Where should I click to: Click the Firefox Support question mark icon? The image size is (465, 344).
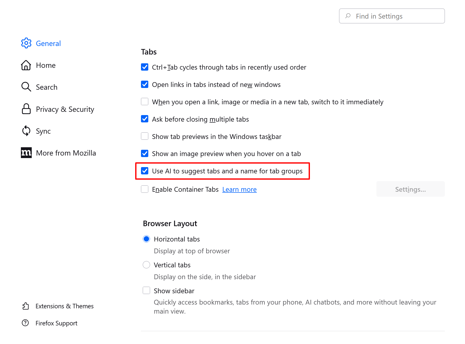[25, 323]
